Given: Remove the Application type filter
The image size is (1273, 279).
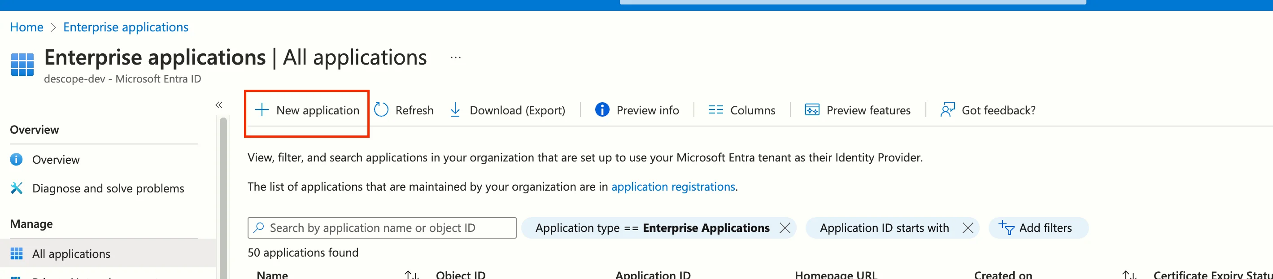Looking at the screenshot, I should (x=785, y=228).
